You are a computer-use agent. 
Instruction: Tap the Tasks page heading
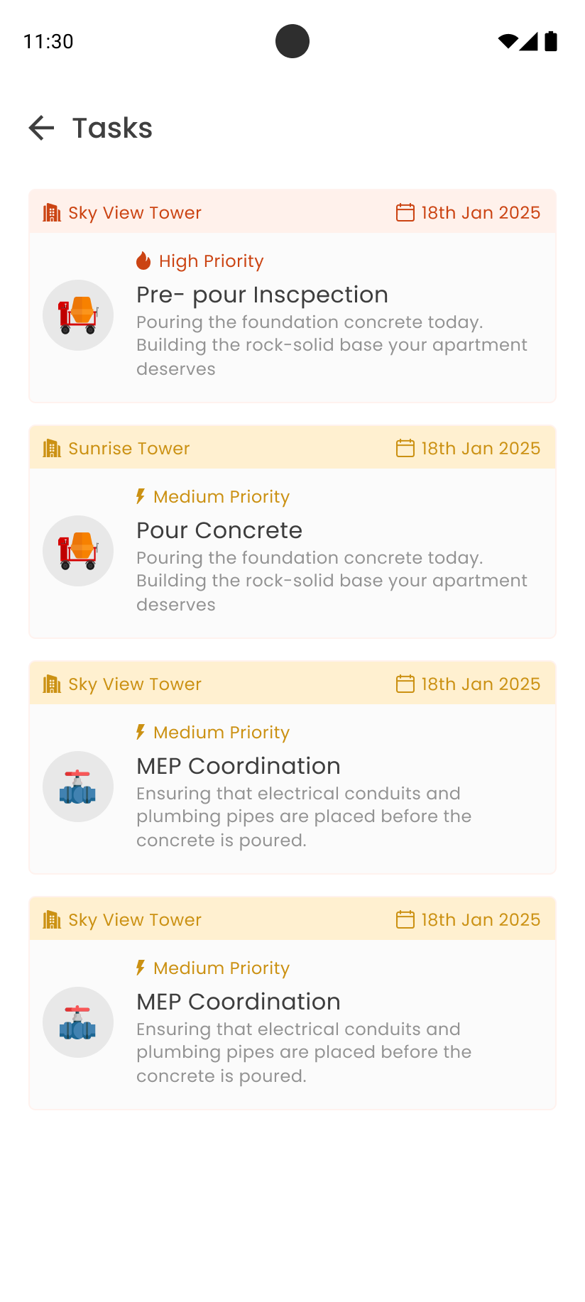tap(112, 128)
